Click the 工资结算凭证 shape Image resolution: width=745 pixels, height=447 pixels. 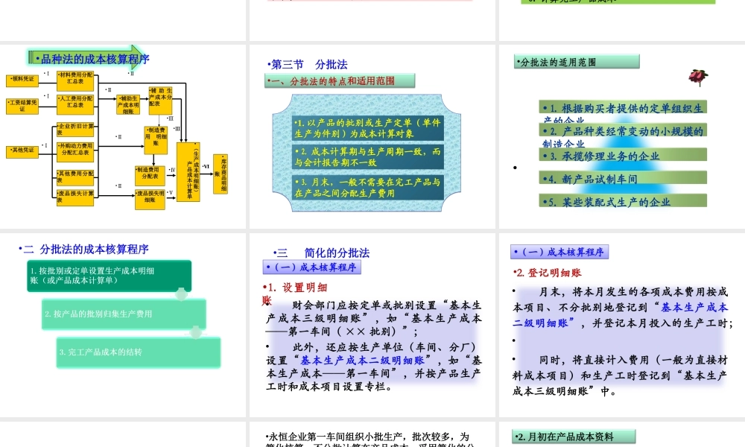point(22,106)
